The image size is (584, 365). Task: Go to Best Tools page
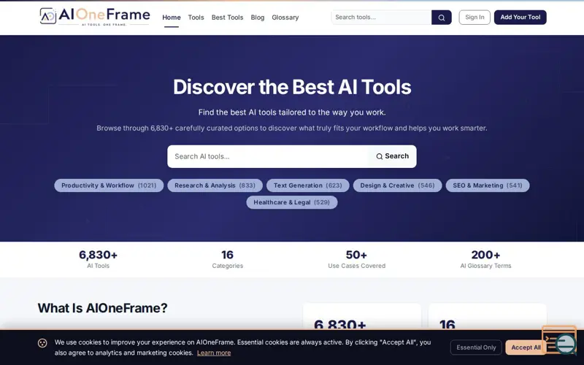[227, 18]
